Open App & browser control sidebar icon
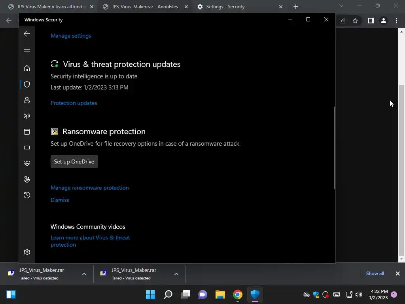 [27, 132]
